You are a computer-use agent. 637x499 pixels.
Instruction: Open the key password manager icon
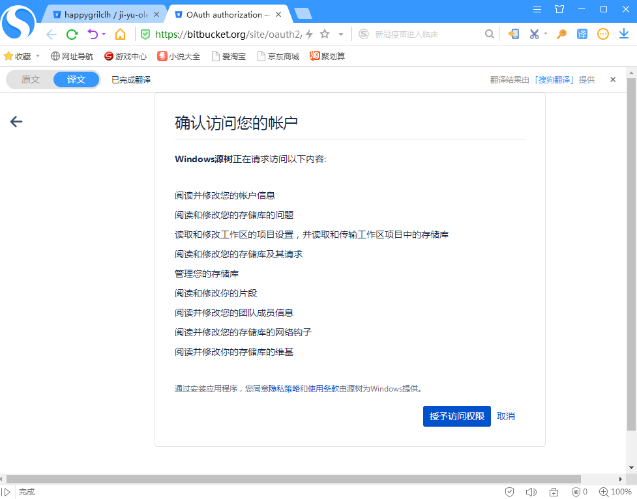click(x=561, y=34)
